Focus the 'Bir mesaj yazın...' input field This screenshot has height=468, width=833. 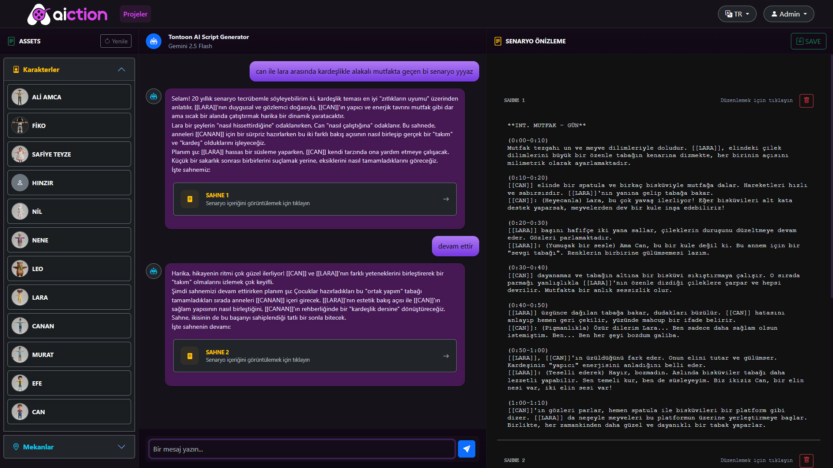tap(301, 449)
